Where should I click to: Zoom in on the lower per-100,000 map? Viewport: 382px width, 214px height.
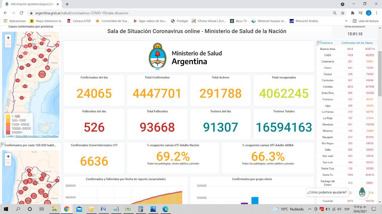8,156
